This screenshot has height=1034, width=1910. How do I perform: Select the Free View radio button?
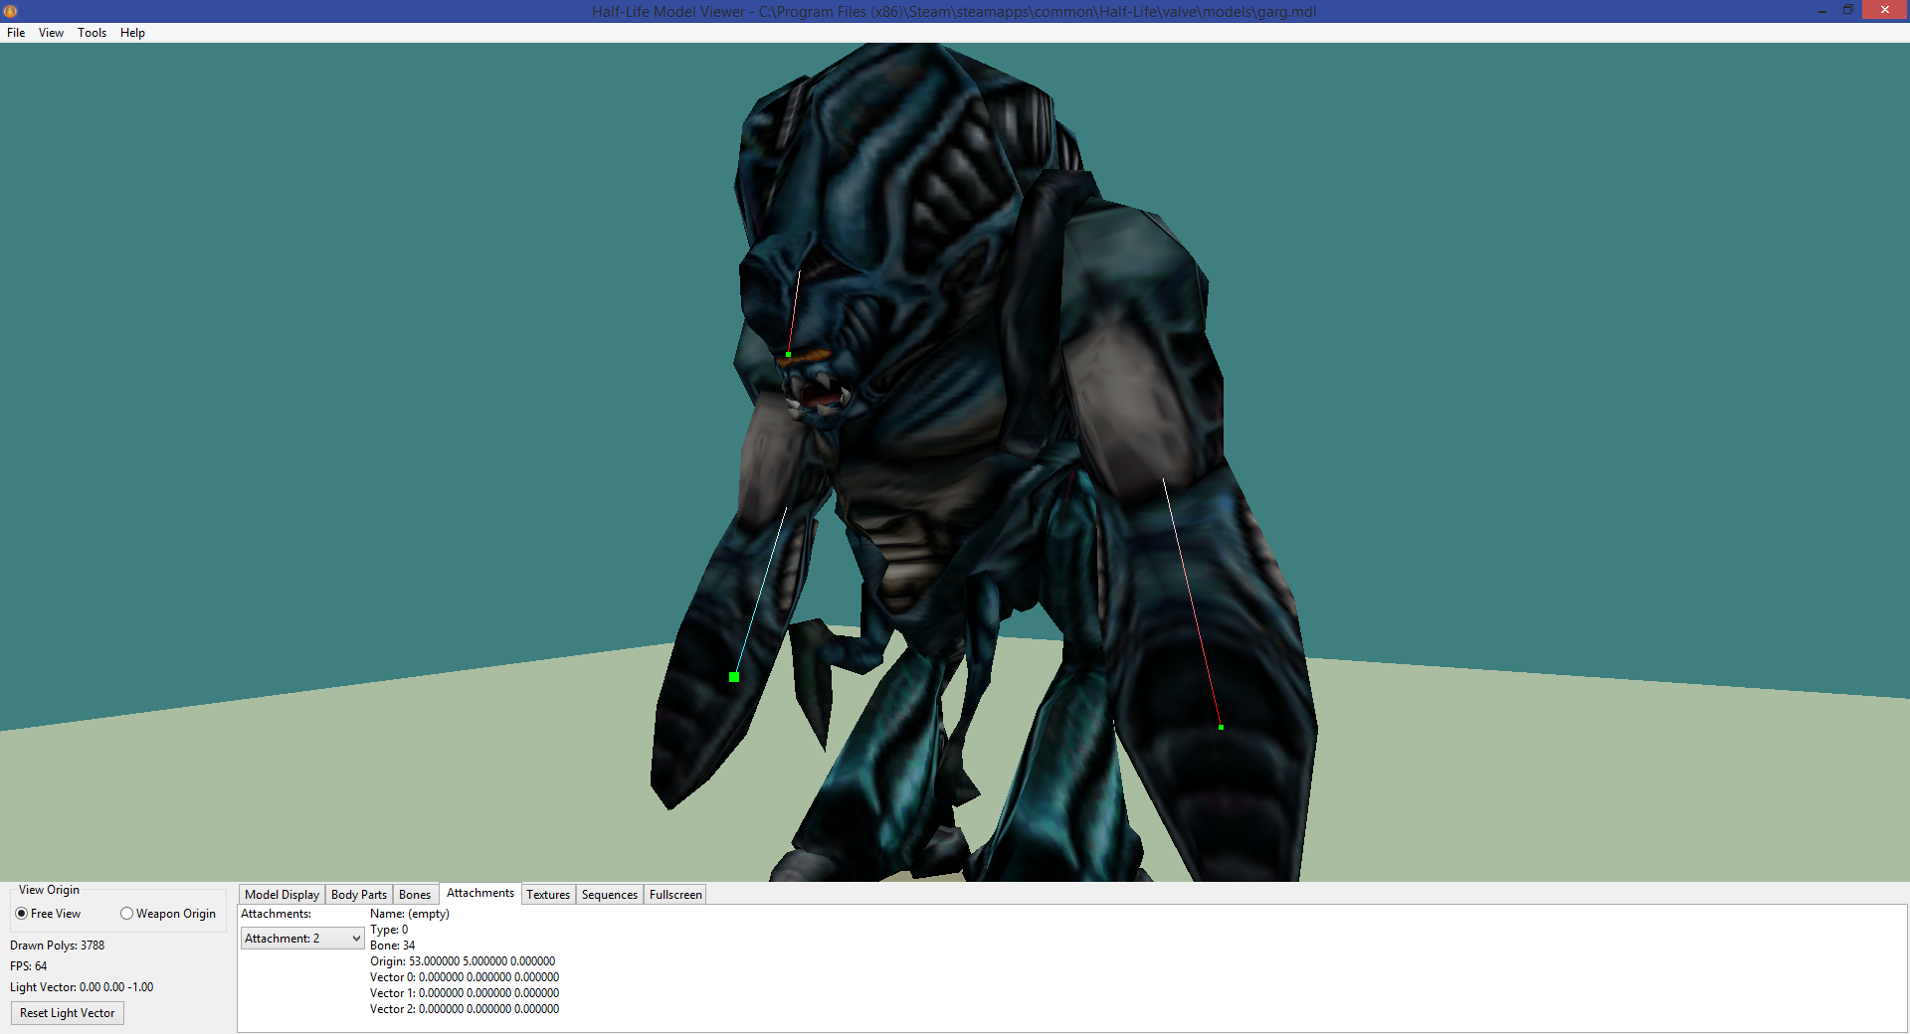48,914
